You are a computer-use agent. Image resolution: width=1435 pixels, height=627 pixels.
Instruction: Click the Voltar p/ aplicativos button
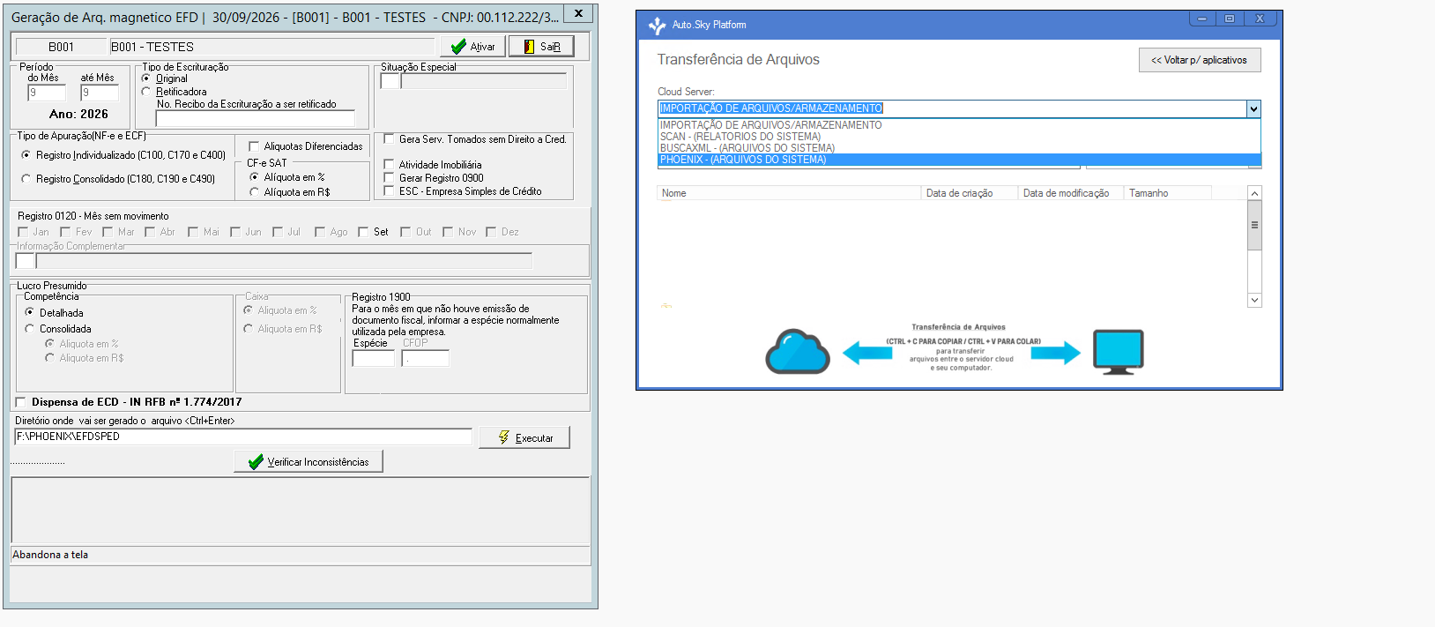pos(1200,60)
